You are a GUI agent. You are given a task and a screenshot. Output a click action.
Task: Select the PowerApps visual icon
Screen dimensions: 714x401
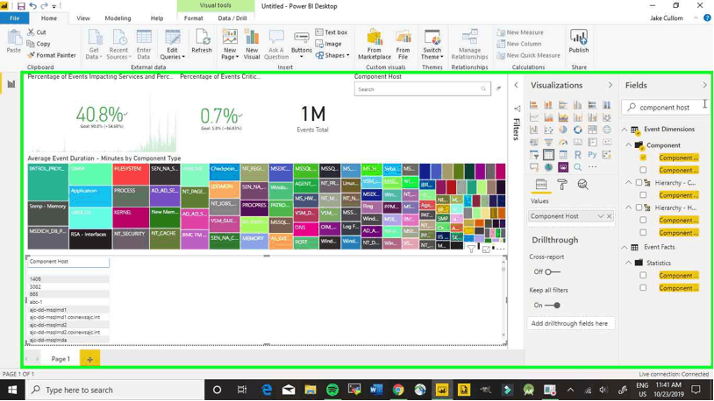563,167
